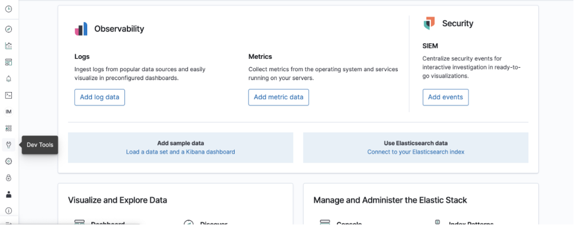Image resolution: width=574 pixels, height=225 pixels.
Task: Open Dashboard icon in sidebar
Action: pyautogui.click(x=9, y=62)
